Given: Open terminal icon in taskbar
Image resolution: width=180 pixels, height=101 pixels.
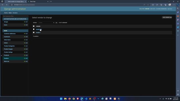Looking at the screenshot, I should pos(119,99).
